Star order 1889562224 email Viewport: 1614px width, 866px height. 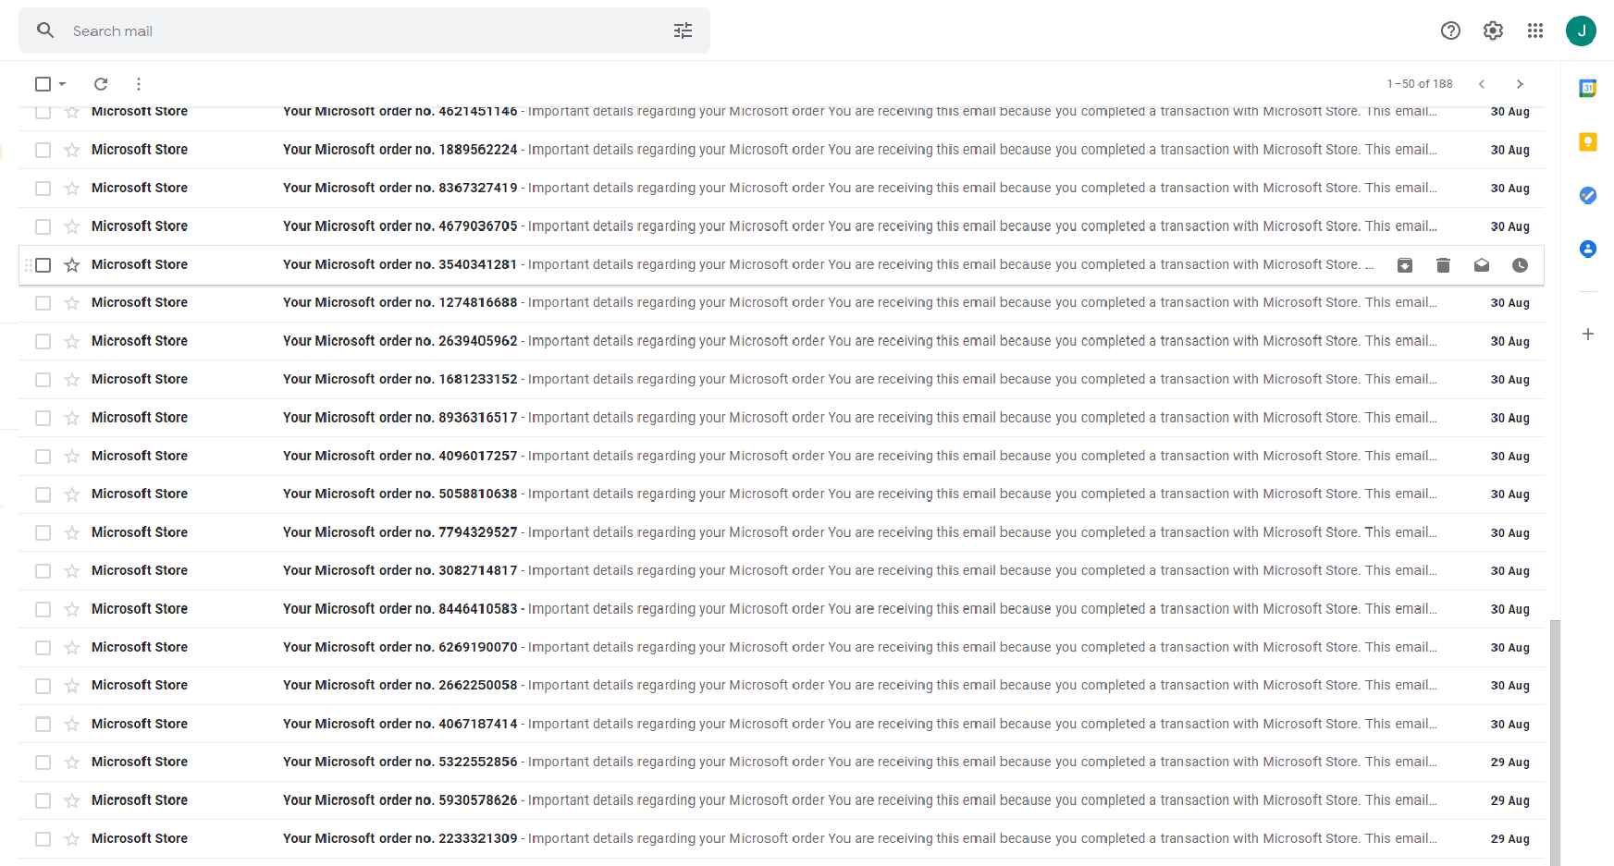72,150
